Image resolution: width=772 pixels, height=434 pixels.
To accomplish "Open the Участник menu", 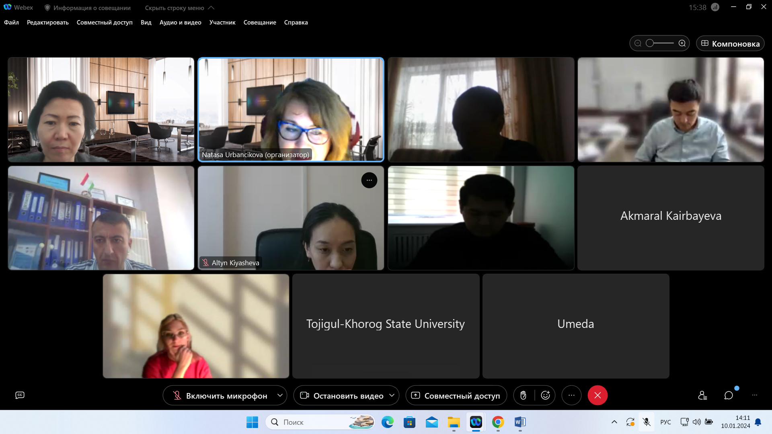I will pyautogui.click(x=222, y=23).
